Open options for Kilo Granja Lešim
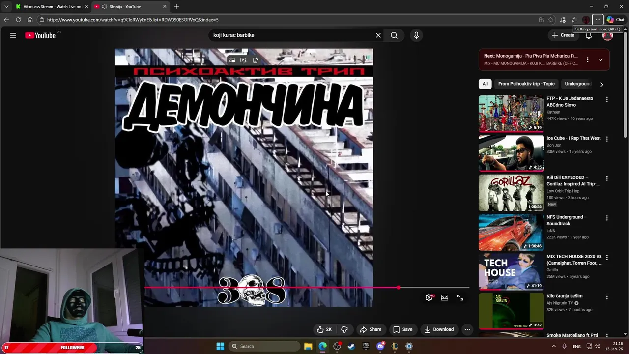The width and height of the screenshot is (629, 354). [607, 297]
